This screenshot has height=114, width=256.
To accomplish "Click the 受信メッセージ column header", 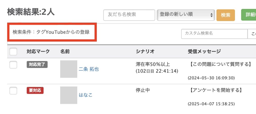I will (204, 52).
